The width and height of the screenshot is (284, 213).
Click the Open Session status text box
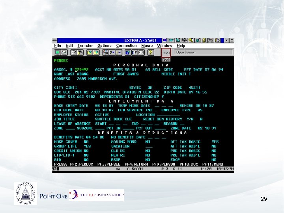click(x=203, y=52)
